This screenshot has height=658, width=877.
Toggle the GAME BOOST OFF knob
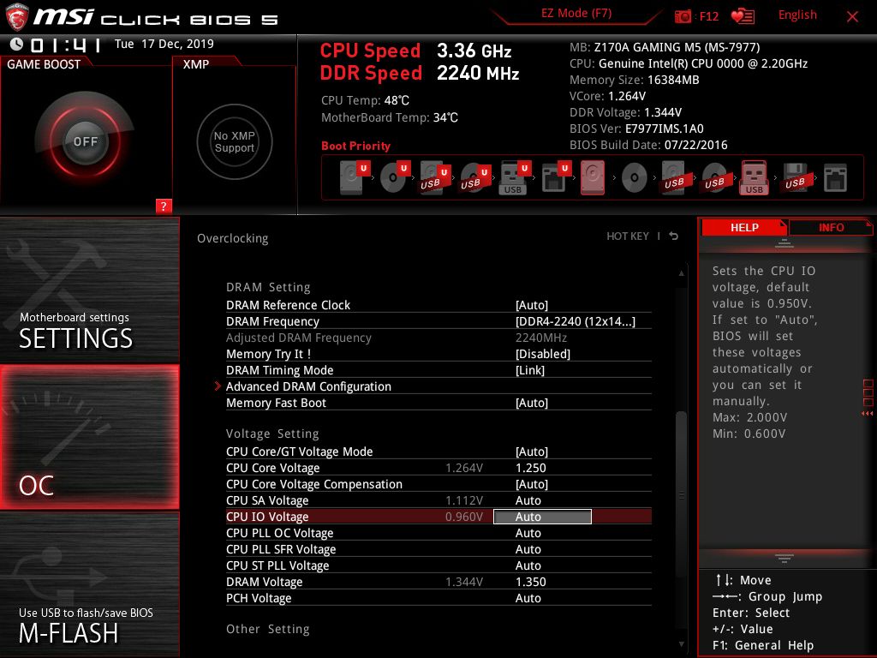(85, 141)
